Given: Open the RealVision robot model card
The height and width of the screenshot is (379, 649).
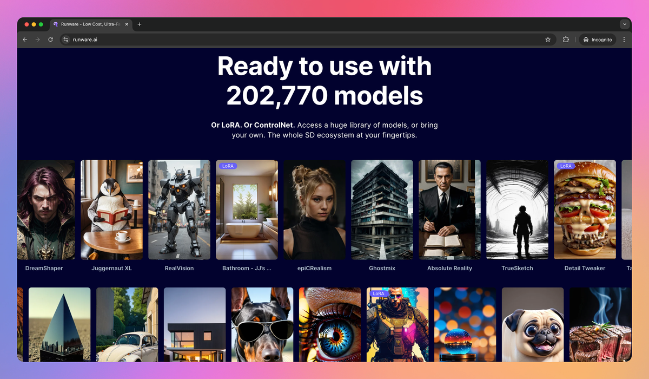Looking at the screenshot, I should (x=180, y=210).
